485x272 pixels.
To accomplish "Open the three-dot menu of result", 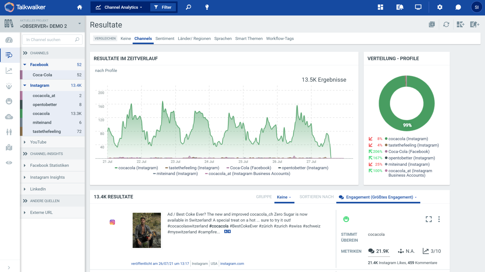I will coord(439,219).
